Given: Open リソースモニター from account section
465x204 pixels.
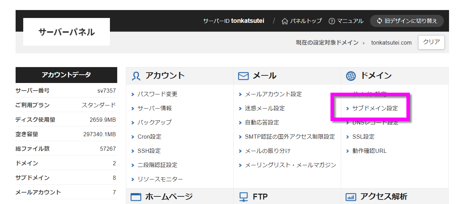Looking at the screenshot, I should pos(160,179).
